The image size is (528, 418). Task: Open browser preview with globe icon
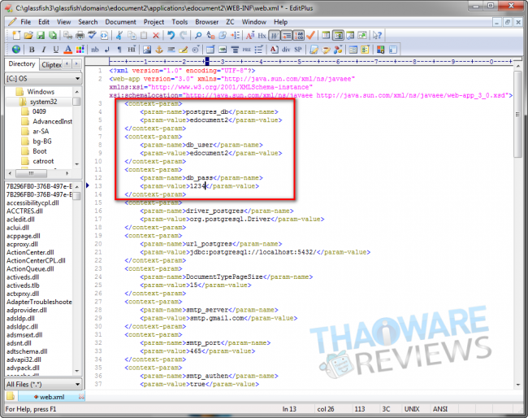click(x=16, y=50)
